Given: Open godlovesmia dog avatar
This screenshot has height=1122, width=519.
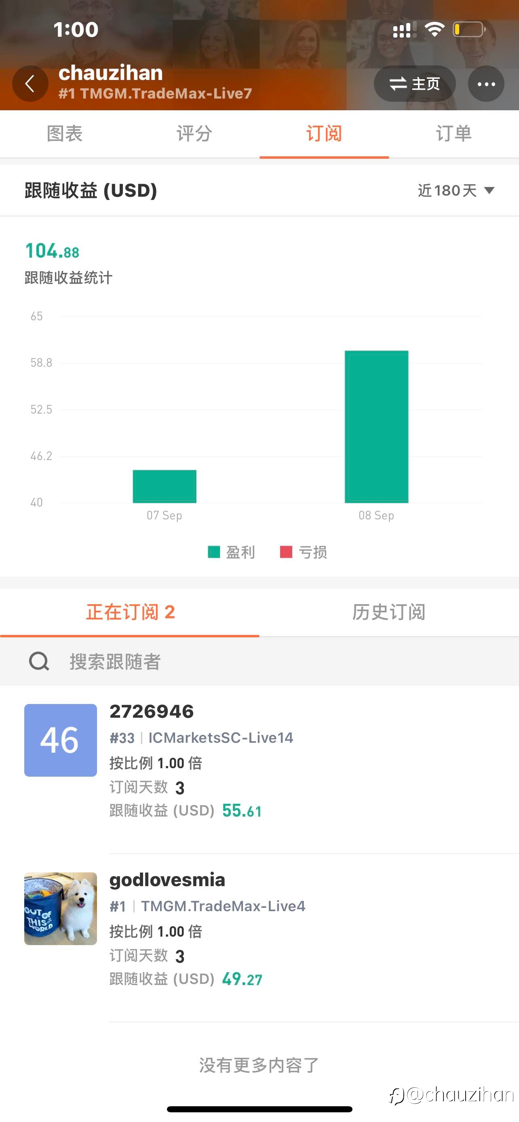Looking at the screenshot, I should click(61, 909).
